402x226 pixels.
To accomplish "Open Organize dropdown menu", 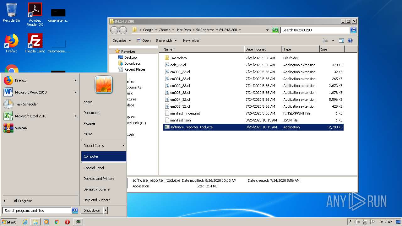I will pos(122,40).
